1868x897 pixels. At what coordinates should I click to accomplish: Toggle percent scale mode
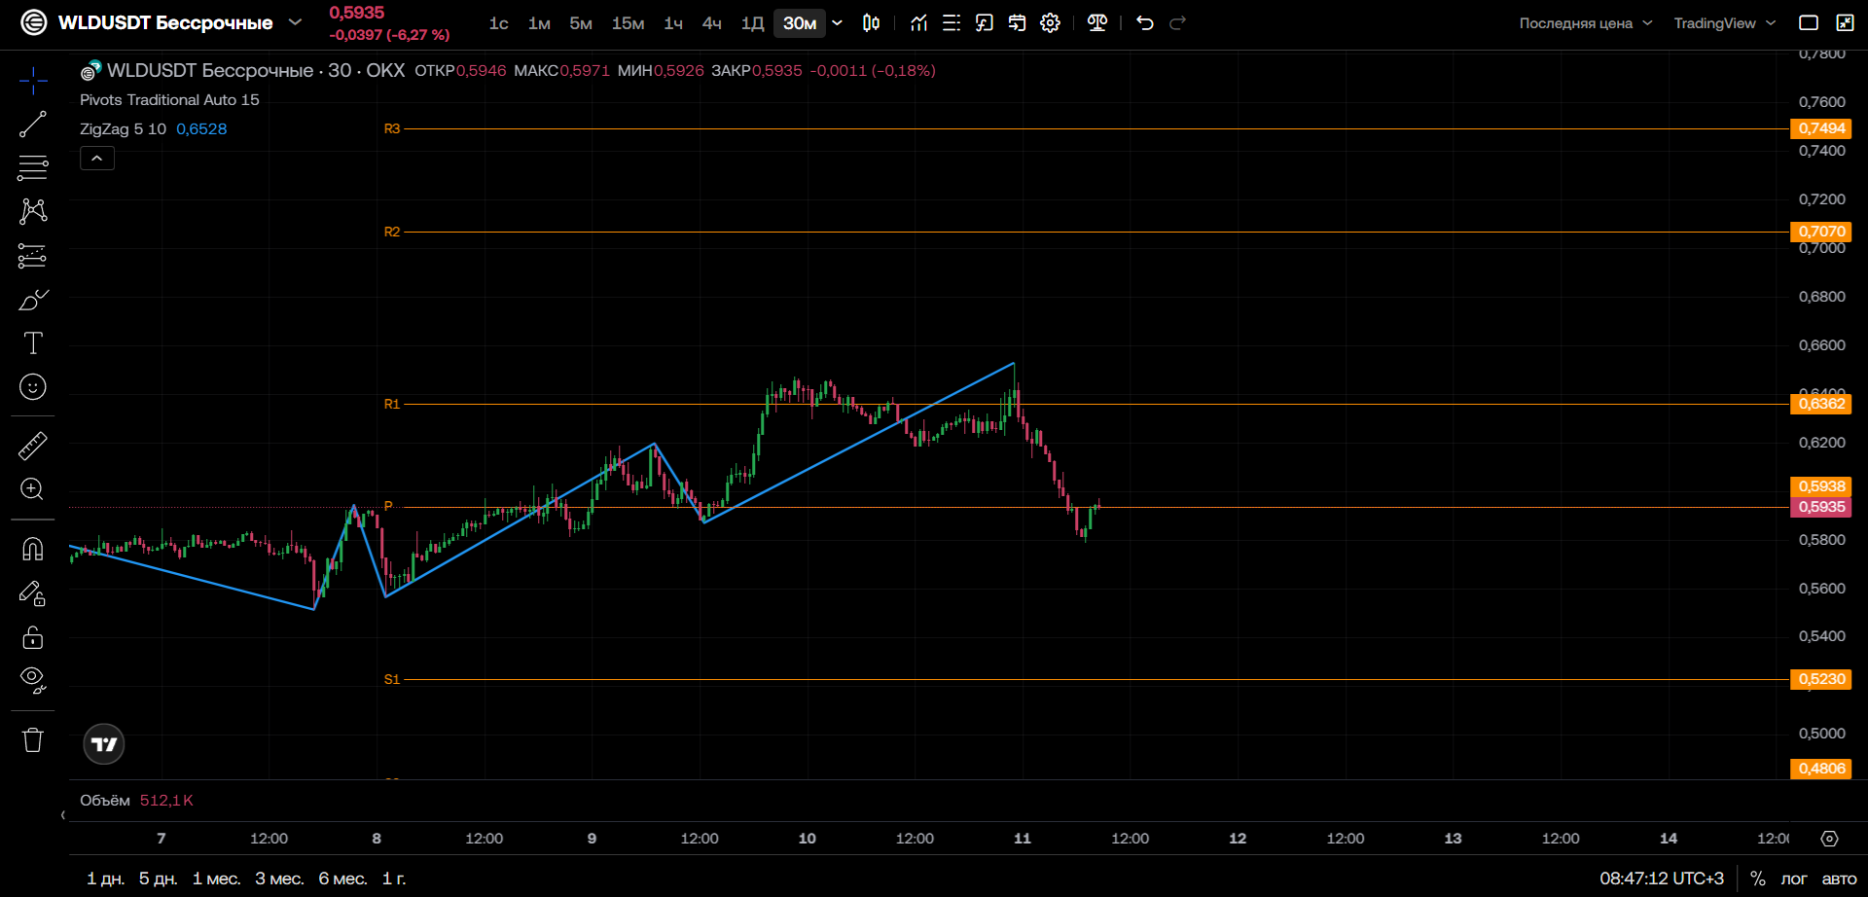[x=1758, y=879]
